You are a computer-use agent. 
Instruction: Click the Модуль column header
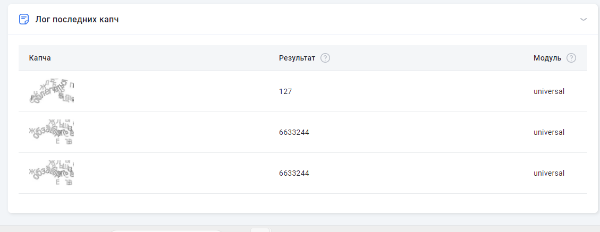tap(547, 58)
